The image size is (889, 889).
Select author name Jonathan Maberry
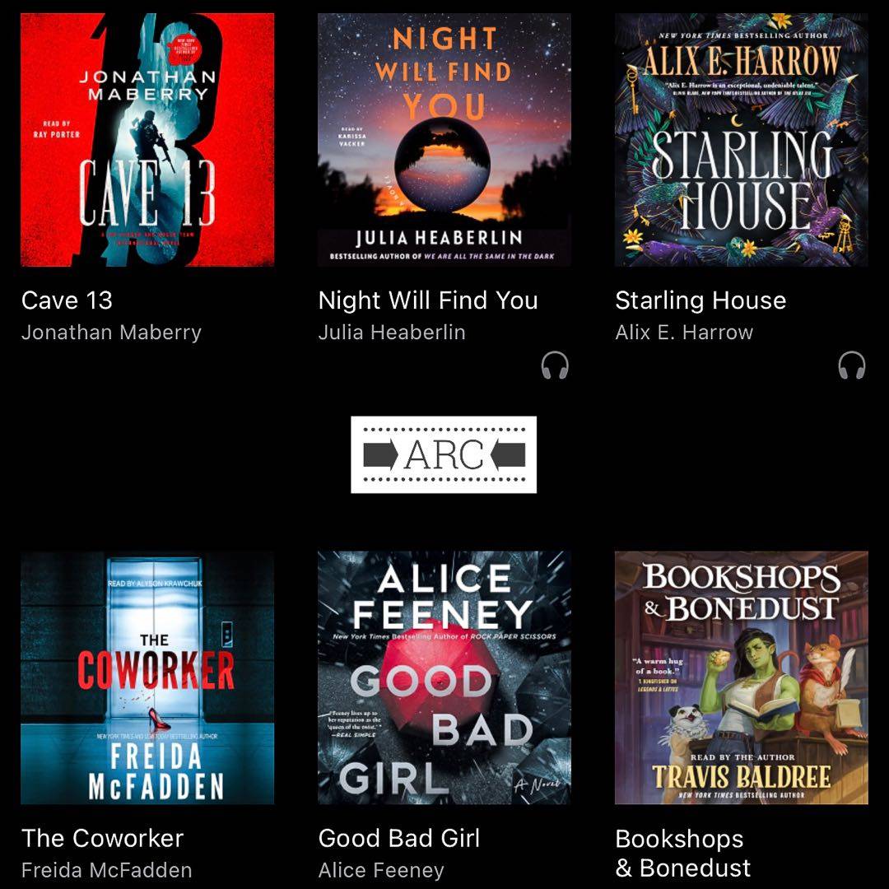[x=111, y=333]
